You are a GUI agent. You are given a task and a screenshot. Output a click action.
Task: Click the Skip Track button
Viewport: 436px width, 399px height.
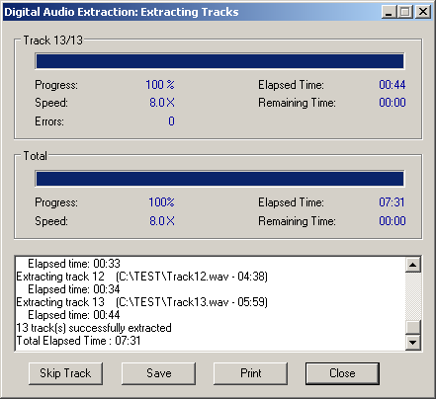tap(65, 373)
